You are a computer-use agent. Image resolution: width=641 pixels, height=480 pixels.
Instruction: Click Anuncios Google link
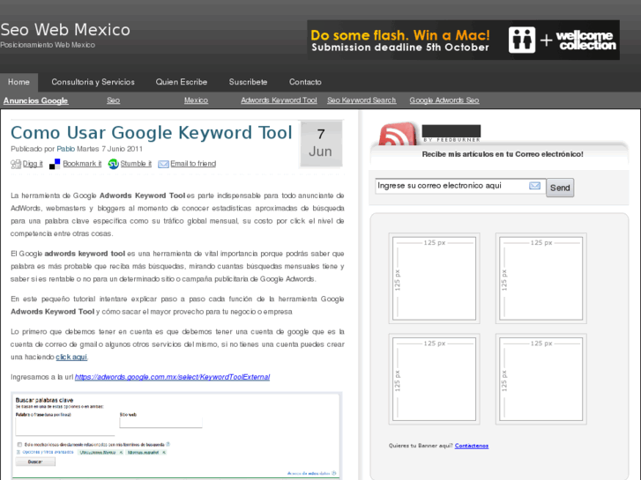point(36,100)
